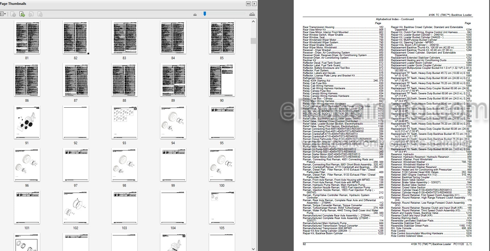This screenshot has height=251, width=490.
Task: Click the 'Recliner Kit' index entry
Action: pyautogui.click(x=309, y=60)
